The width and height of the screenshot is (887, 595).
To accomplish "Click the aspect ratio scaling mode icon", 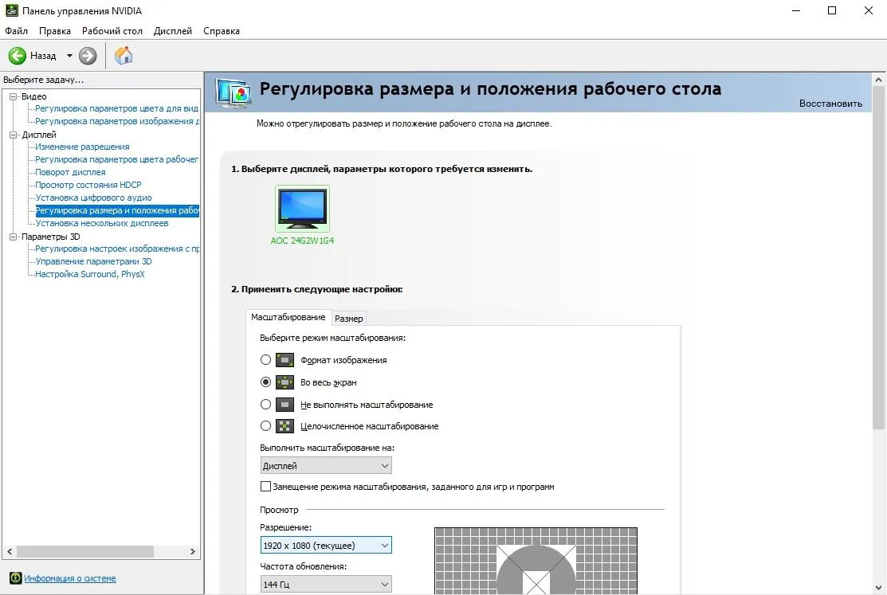I will coord(285,360).
